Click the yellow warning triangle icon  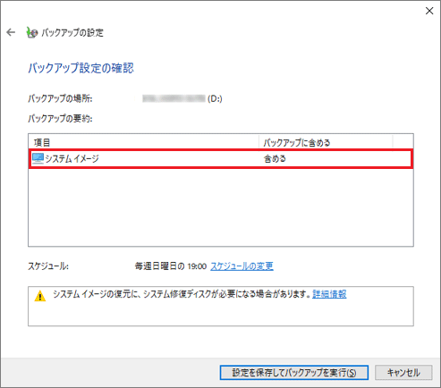coord(40,296)
